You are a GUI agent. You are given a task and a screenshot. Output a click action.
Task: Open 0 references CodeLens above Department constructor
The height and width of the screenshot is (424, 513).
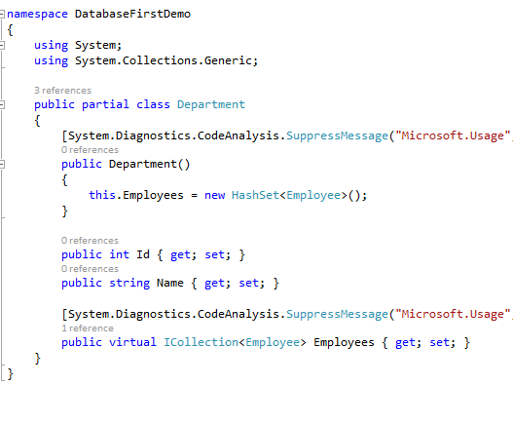[90, 150]
